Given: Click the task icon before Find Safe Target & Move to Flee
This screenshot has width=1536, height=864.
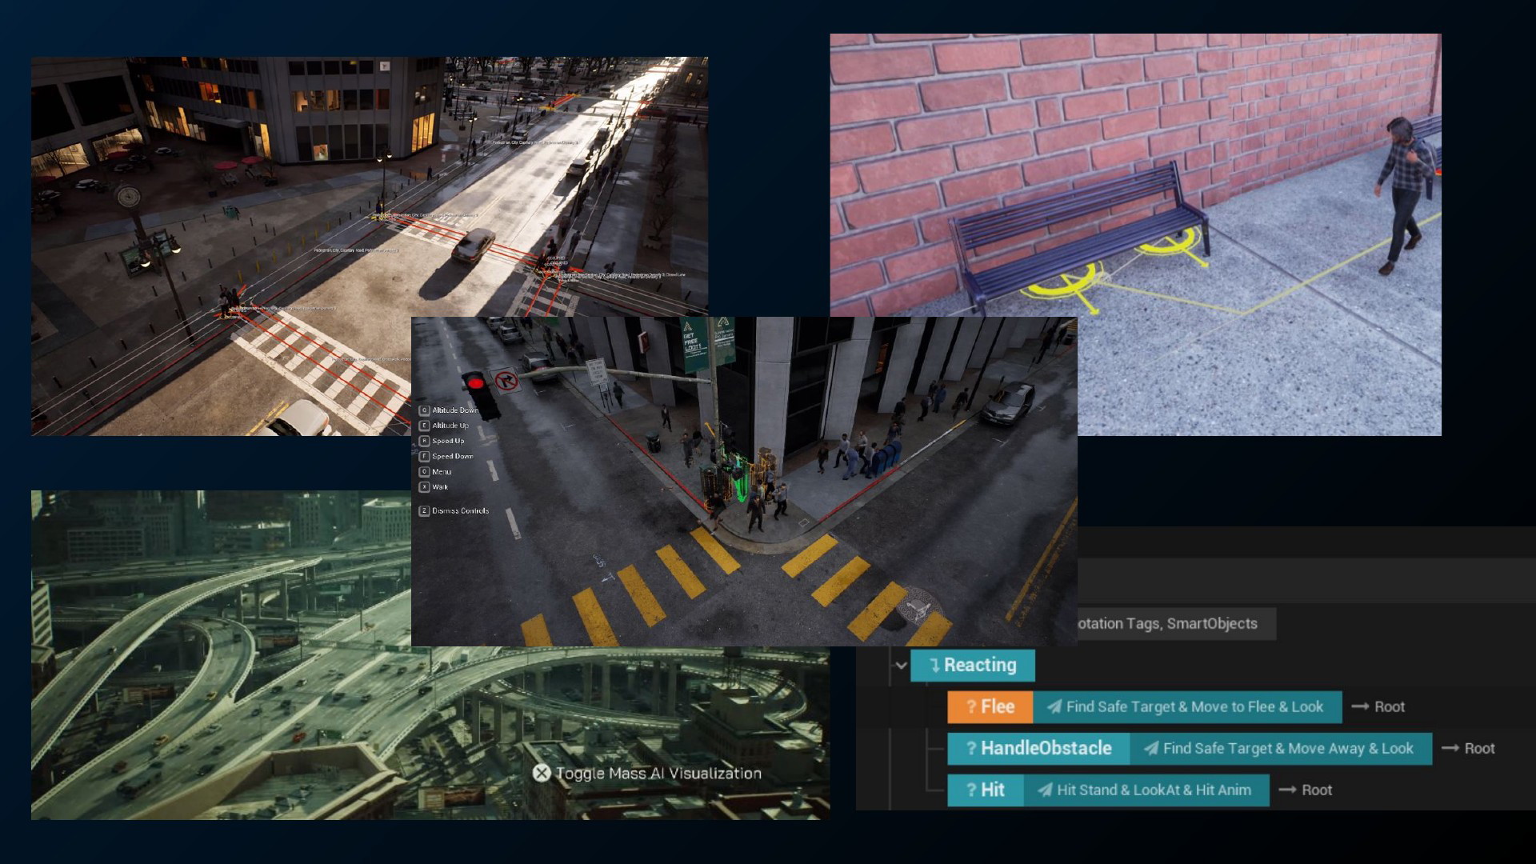Looking at the screenshot, I should (1054, 707).
